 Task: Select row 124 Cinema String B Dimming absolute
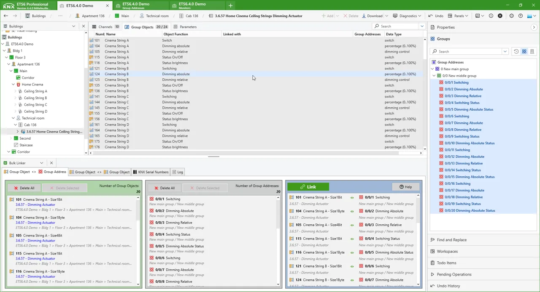click(255, 74)
